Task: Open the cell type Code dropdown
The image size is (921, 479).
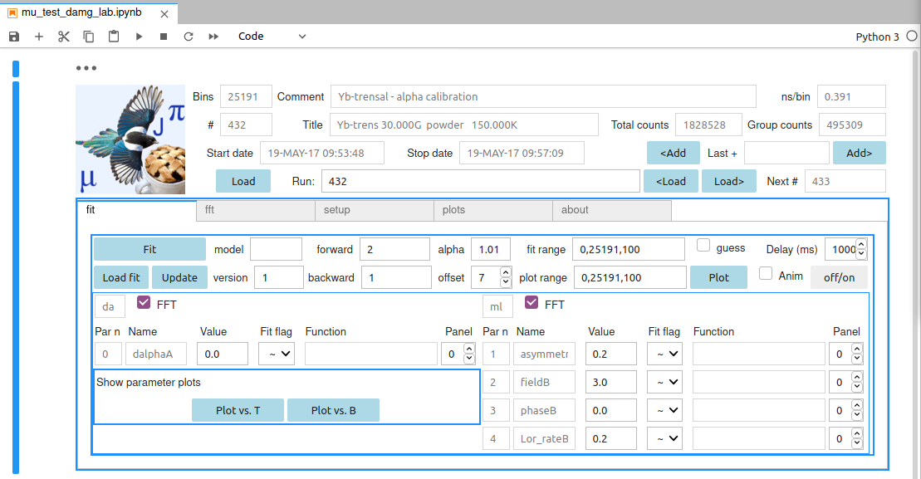Action: point(272,37)
